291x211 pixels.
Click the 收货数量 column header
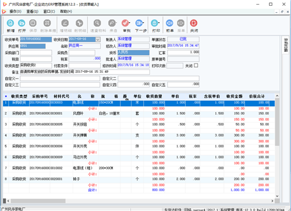pyautogui.click(x=154, y=96)
